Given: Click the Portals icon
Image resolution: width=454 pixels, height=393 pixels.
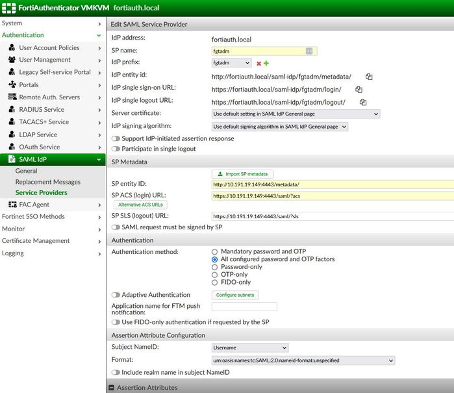Looking at the screenshot, I should coord(12,84).
